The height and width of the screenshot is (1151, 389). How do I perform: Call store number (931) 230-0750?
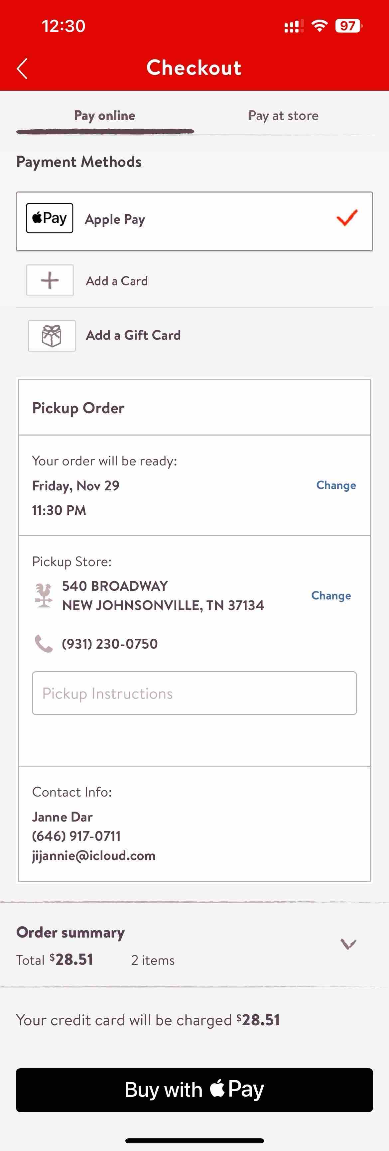(x=109, y=644)
